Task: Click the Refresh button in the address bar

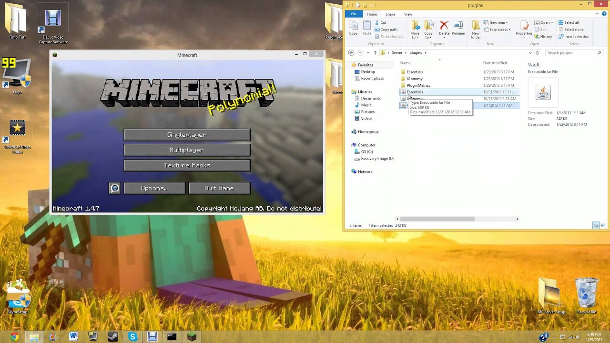Action: [x=537, y=53]
